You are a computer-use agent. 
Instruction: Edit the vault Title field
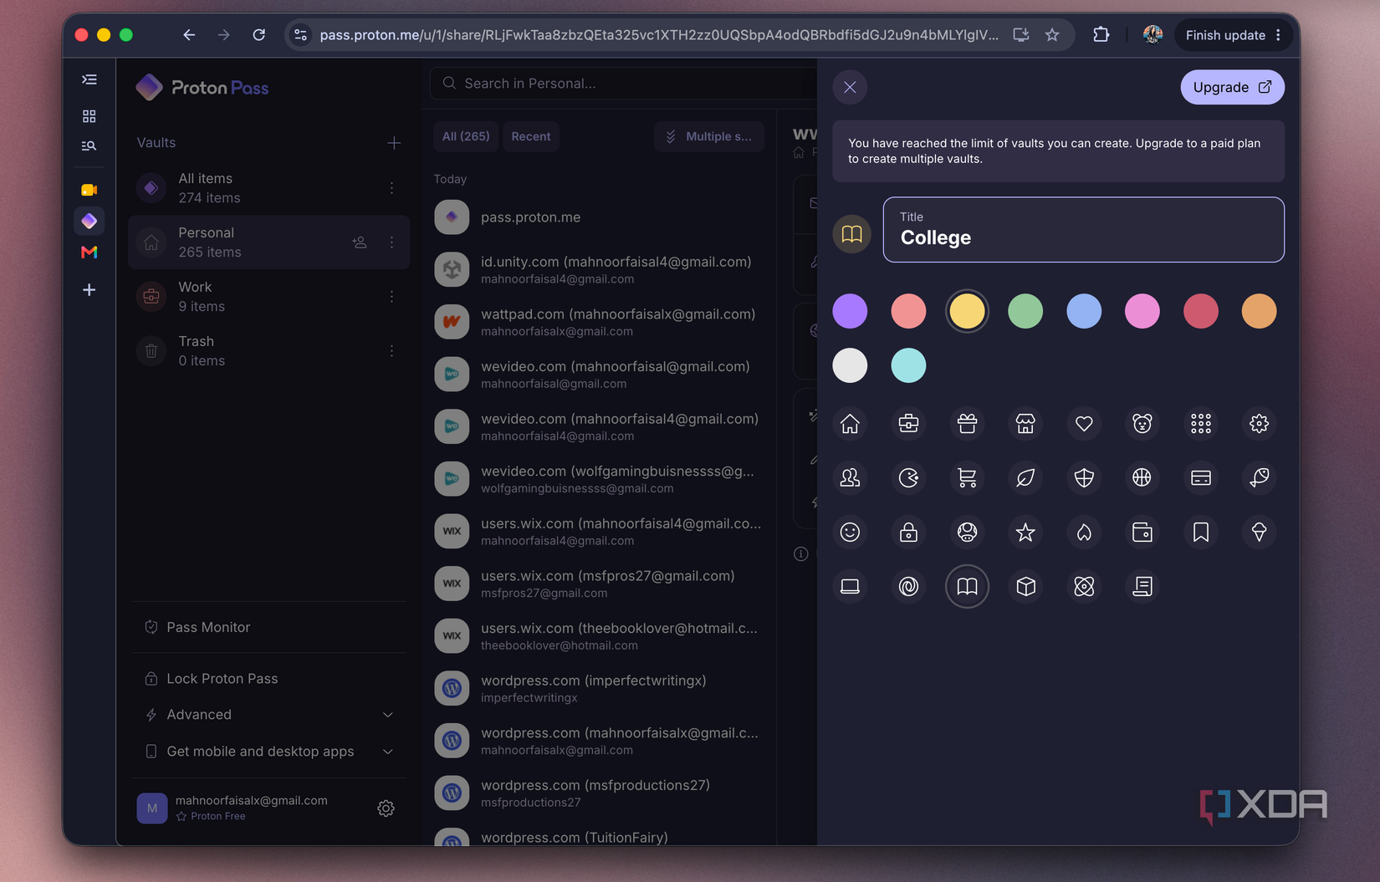coord(1083,230)
